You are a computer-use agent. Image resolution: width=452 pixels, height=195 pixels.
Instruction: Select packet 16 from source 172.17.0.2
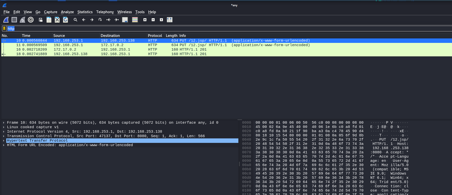coord(226,50)
